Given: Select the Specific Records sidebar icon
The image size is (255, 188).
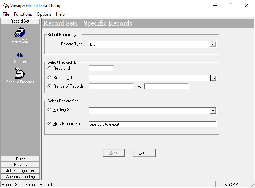Looking at the screenshot, I should pyautogui.click(x=20, y=73).
